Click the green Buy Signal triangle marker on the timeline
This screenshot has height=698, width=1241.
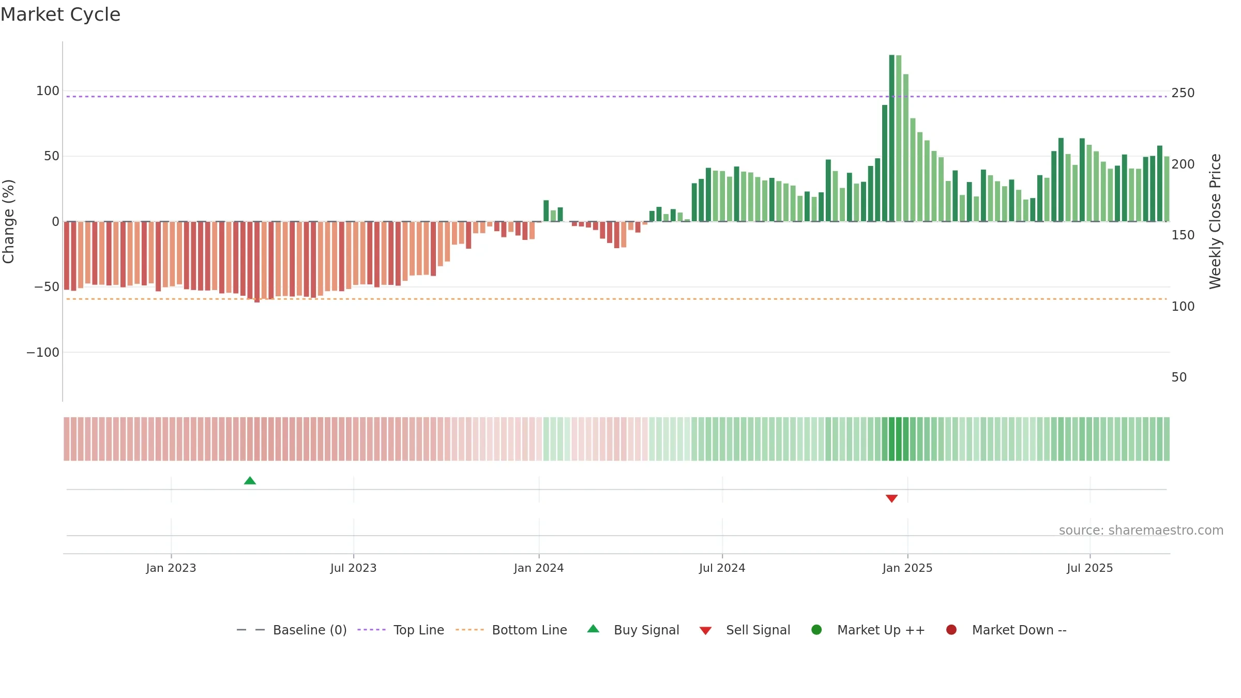[250, 481]
